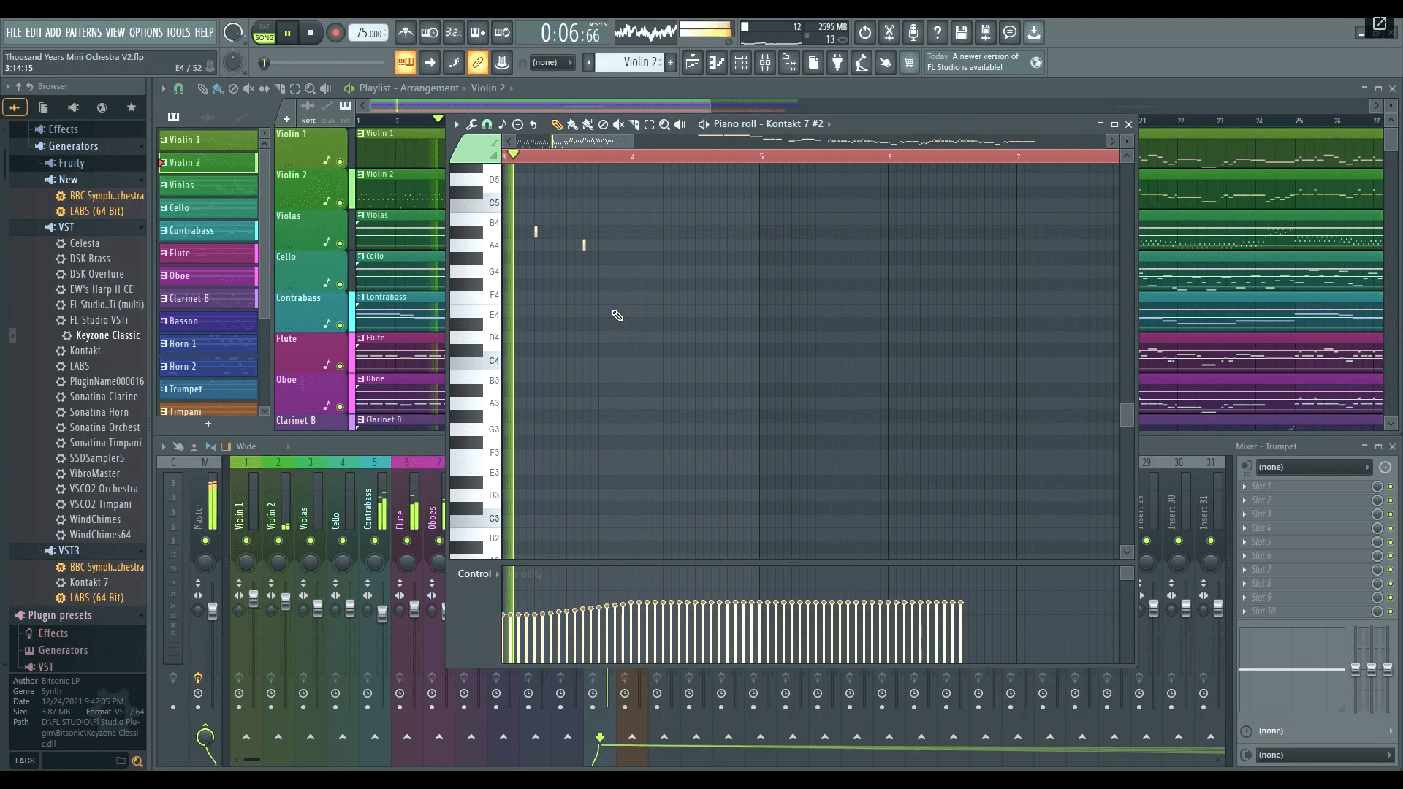Mute the Violin 1 mixer track
Screen dimensions: 1403x789
tap(246, 541)
